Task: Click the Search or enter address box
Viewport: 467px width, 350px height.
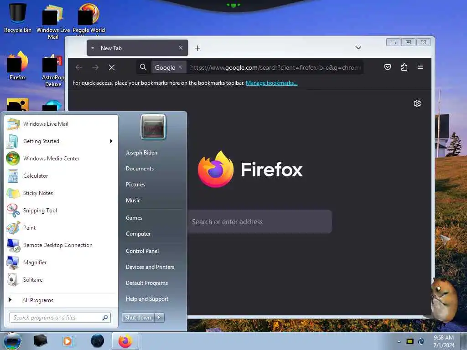Action: click(259, 222)
